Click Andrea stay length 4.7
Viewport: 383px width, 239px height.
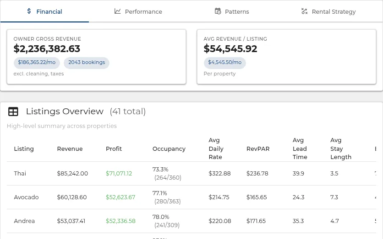(334, 221)
